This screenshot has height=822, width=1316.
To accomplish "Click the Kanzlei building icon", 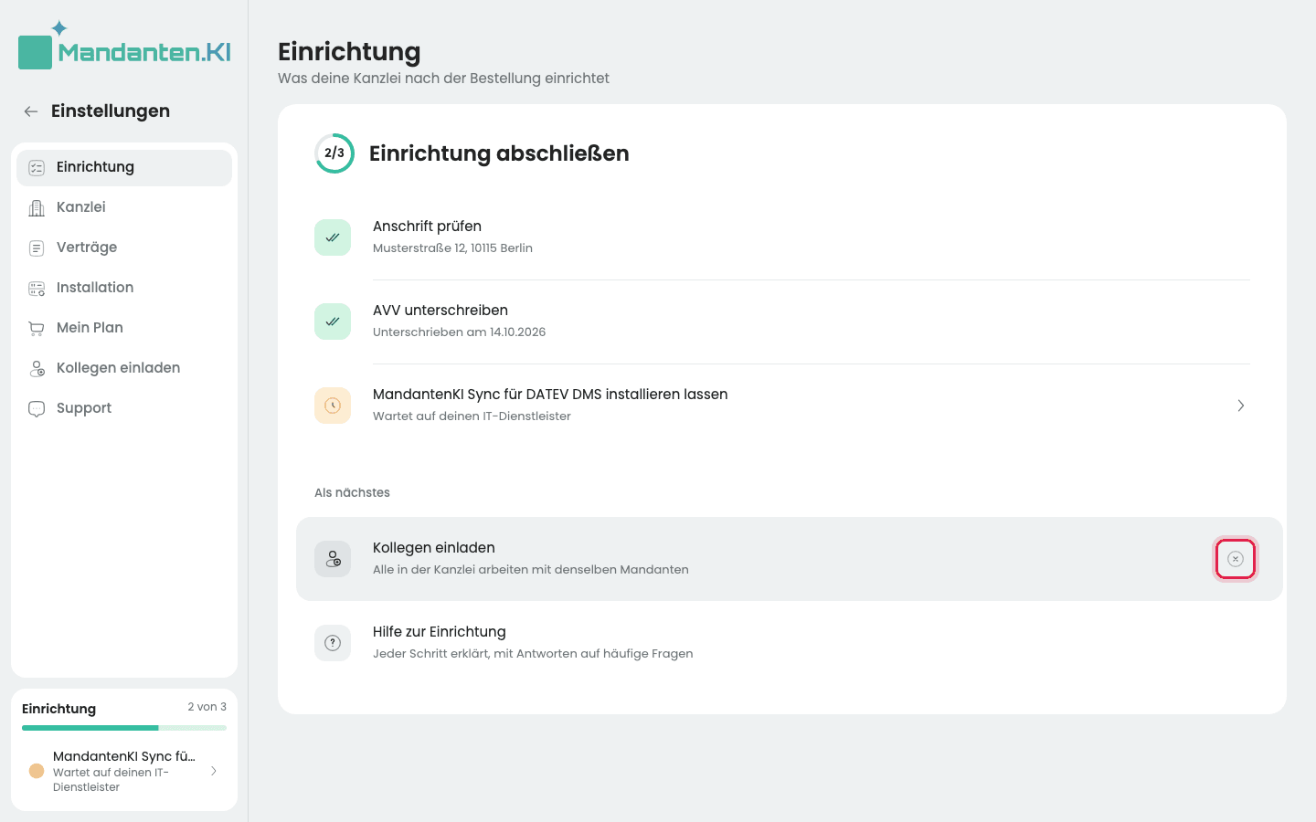I will coord(37,208).
